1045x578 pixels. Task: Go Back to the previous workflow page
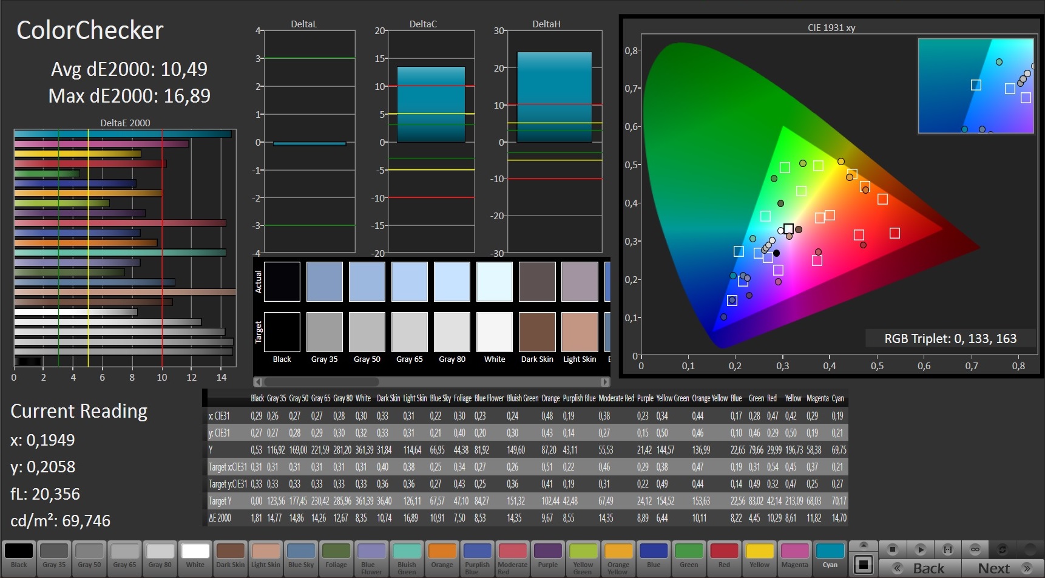pyautogui.click(x=920, y=568)
